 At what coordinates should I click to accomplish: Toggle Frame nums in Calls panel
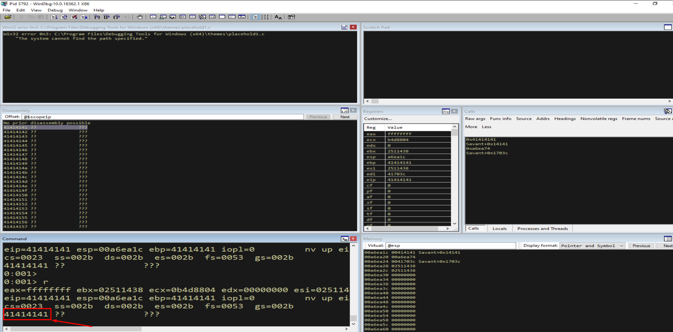(x=636, y=119)
